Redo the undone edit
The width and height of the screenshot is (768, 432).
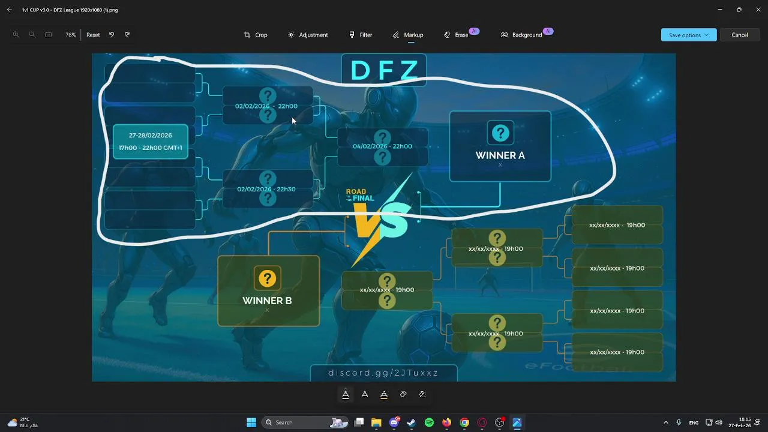127,35
